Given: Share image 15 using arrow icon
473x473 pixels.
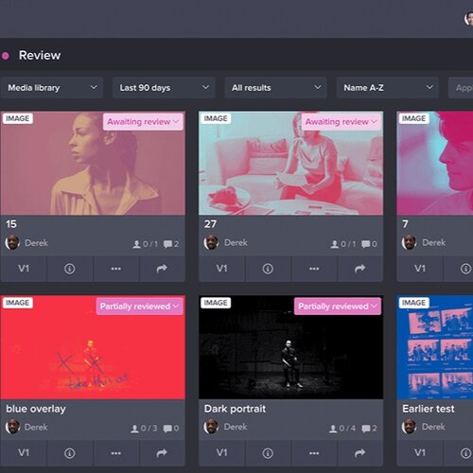Looking at the screenshot, I should (x=162, y=269).
